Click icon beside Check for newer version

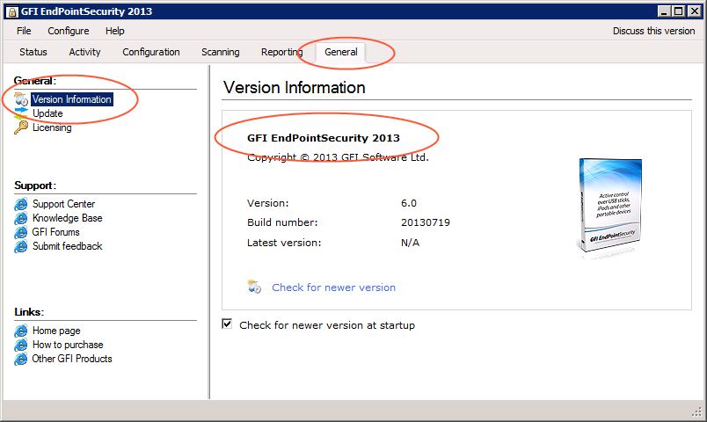click(254, 287)
